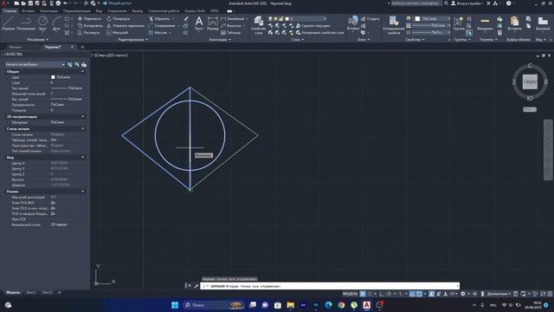Toggle snap mode in status bar
The width and height of the screenshot is (554, 312).
tap(370, 294)
